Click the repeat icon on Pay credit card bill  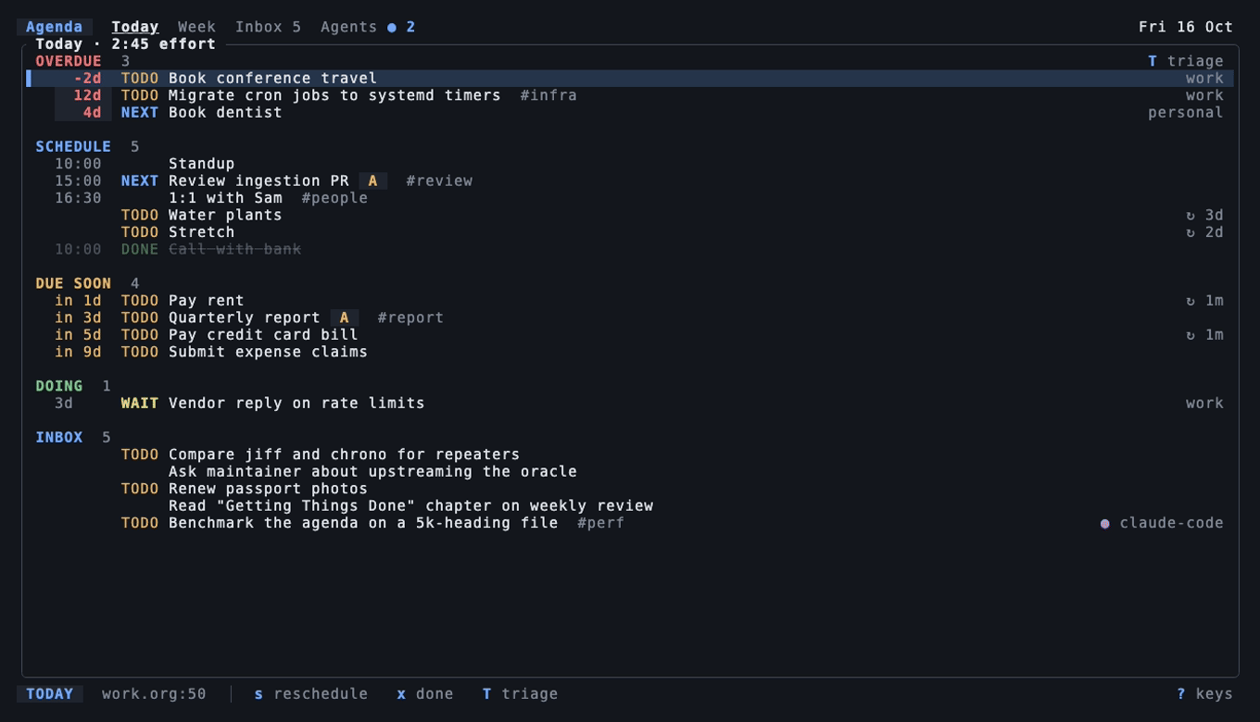[x=1191, y=335]
